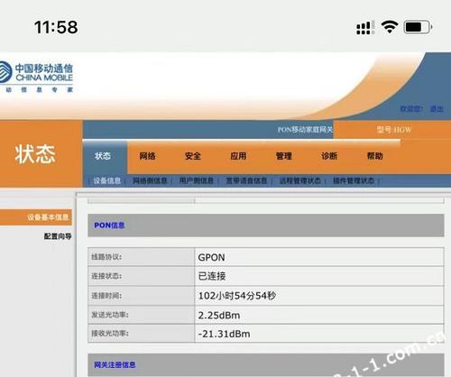The image size is (451, 377).
Task: Click the 接收光功率 label cell
Action: pyautogui.click(x=142, y=334)
